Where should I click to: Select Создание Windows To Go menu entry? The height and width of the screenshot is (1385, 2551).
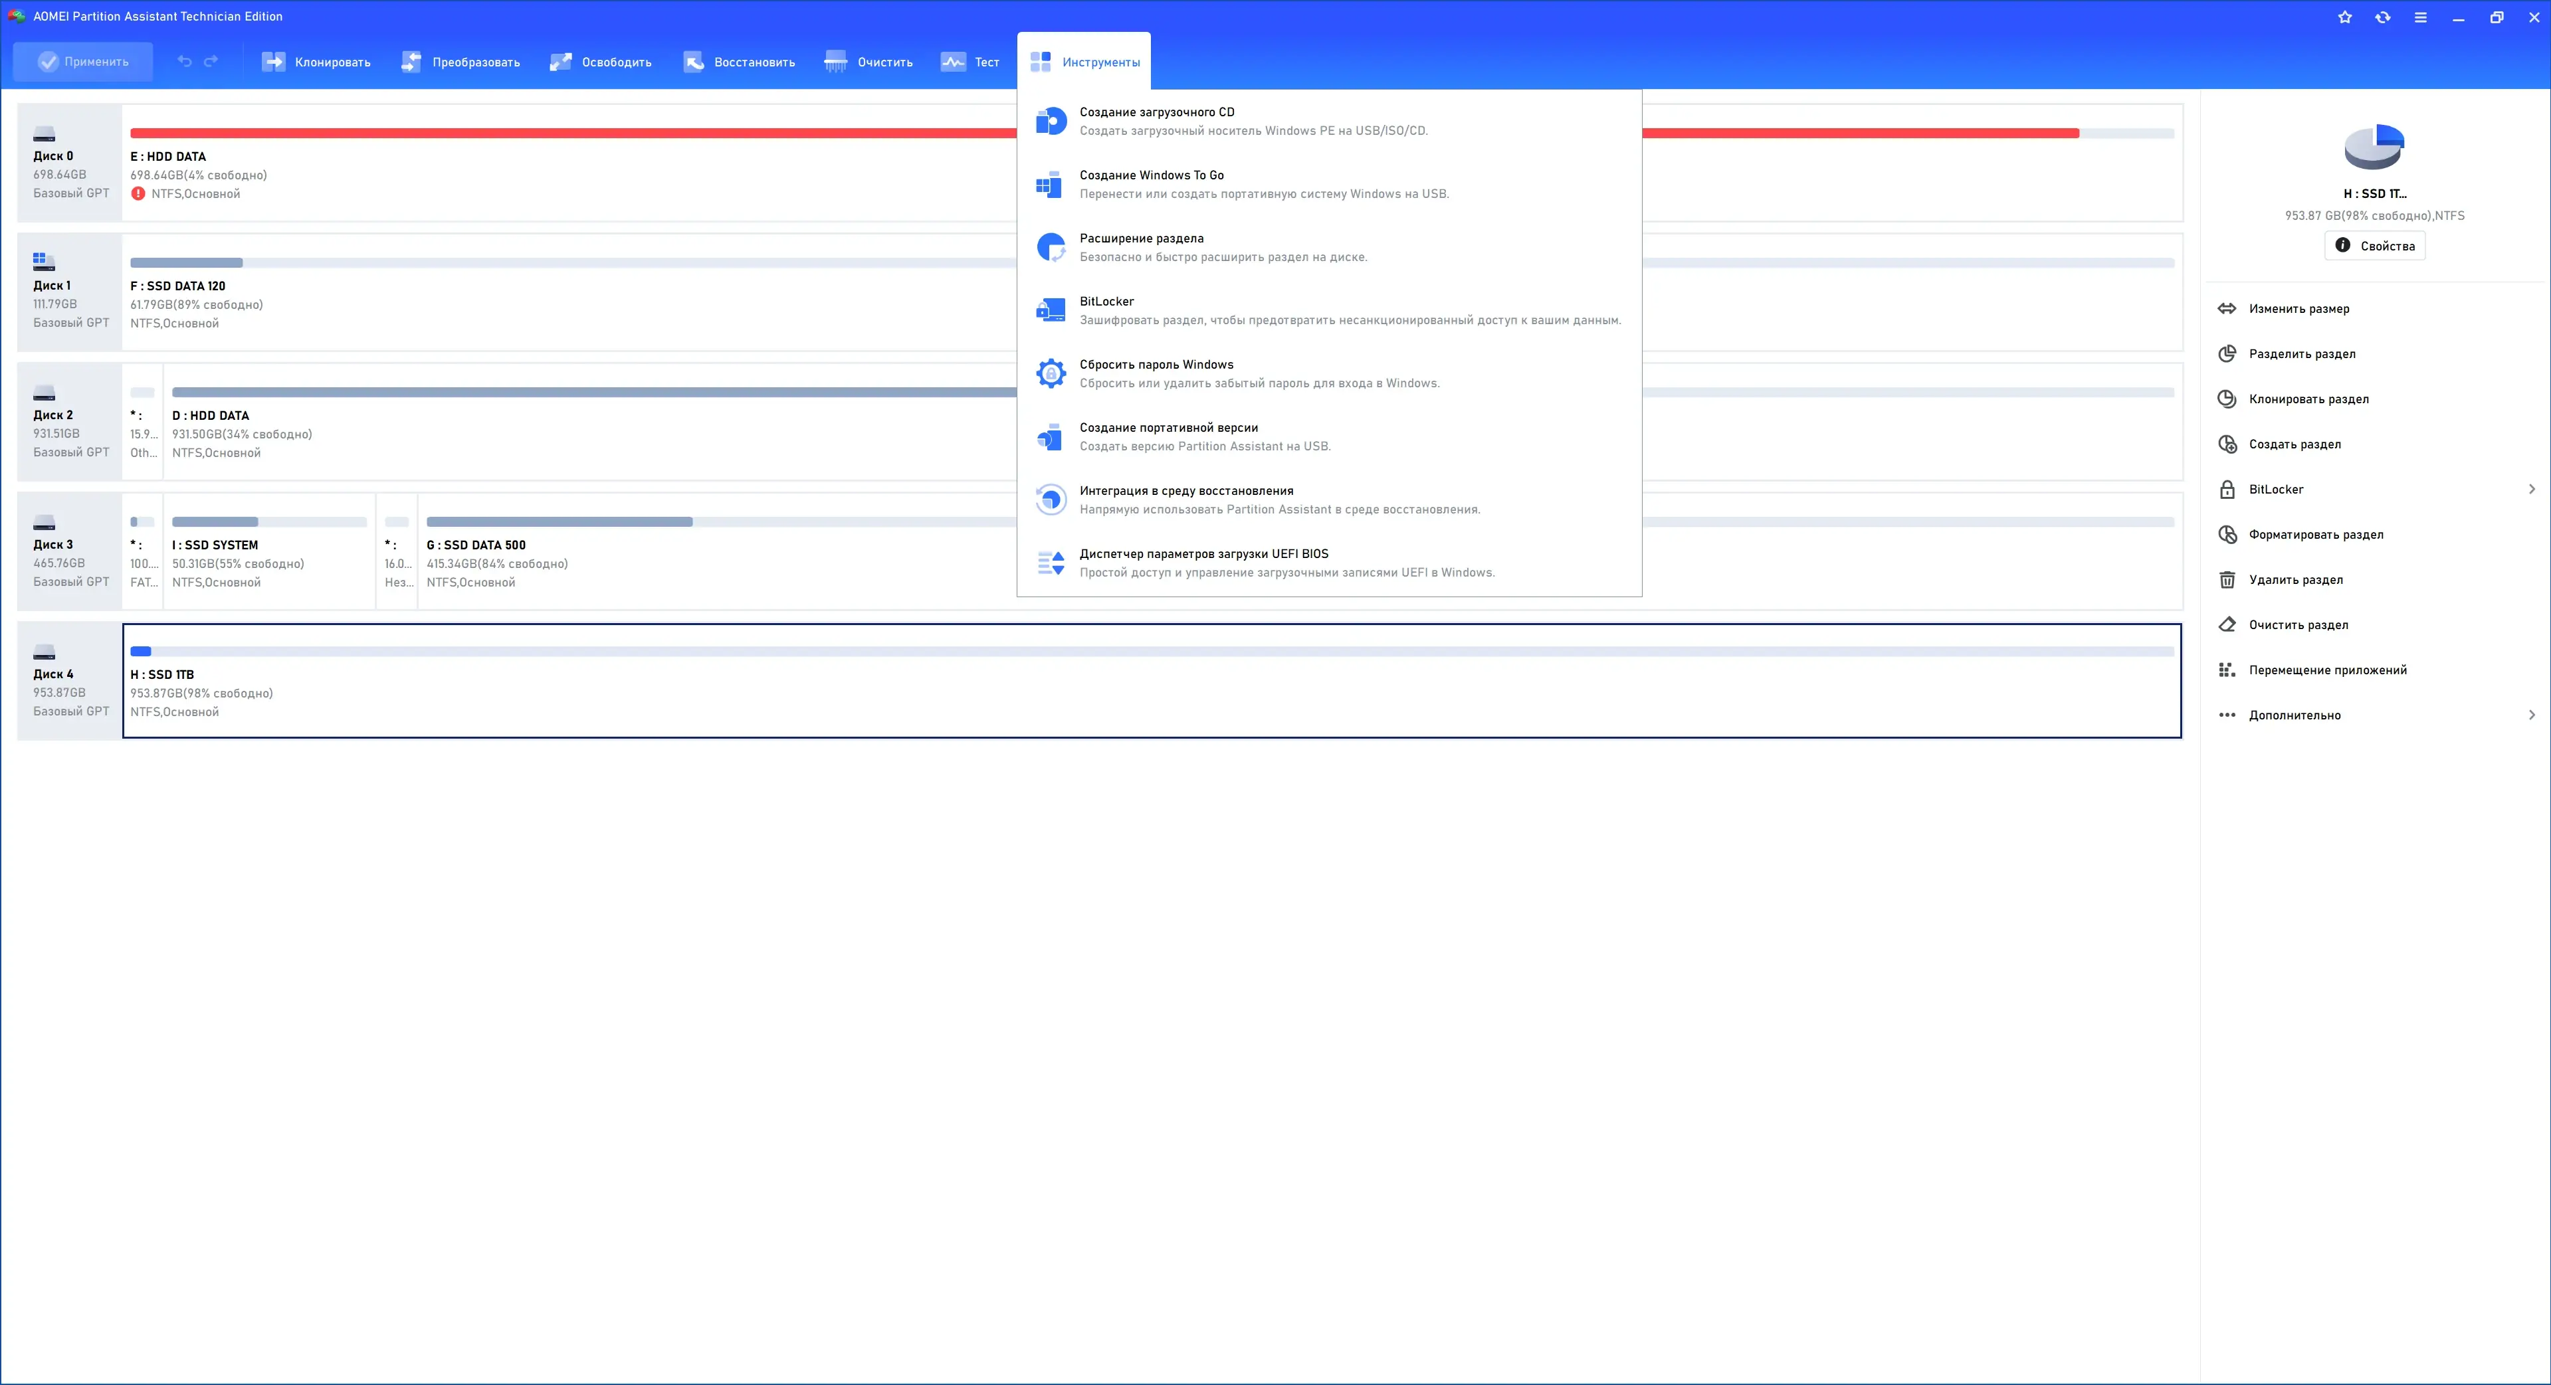pos(1151,175)
